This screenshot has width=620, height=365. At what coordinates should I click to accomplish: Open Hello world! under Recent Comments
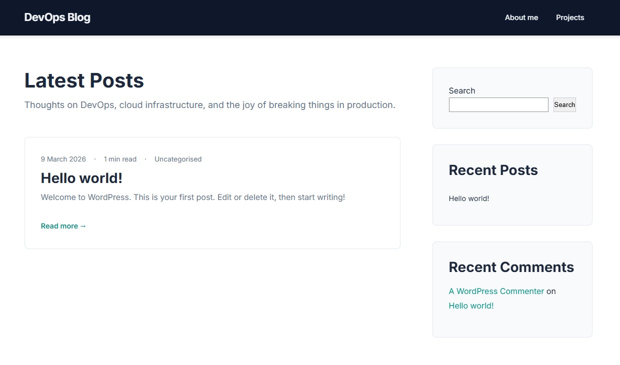click(x=471, y=305)
